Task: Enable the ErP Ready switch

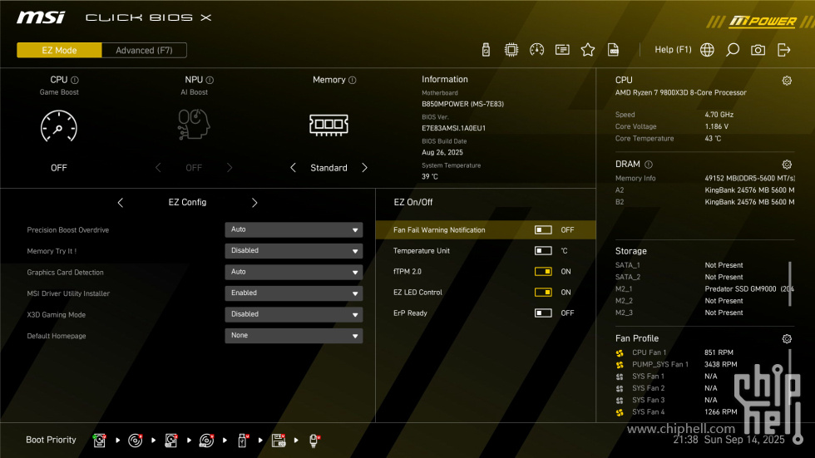Action: [543, 313]
